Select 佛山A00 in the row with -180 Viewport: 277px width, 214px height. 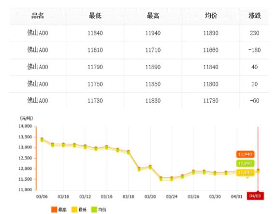coord(38,50)
